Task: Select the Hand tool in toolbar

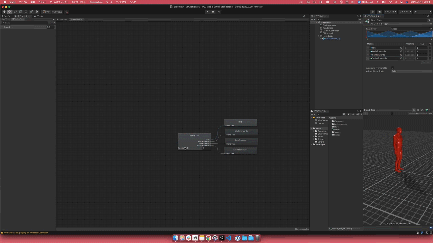Action: [x=4, y=12]
